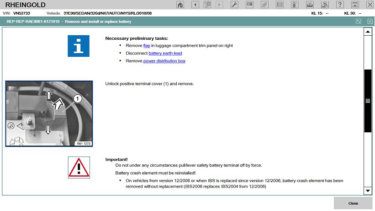Open the wrench settings tool
Image resolution: width=375 pixels, height=211 pixels.
(234, 5)
